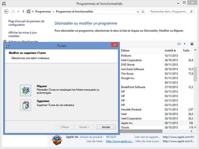The height and width of the screenshot is (149, 199).
Task: Click product version 10.7.0.21
Action: pyautogui.click(x=111, y=137)
